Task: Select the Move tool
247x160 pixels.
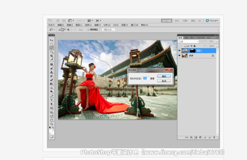Action: click(x=51, y=40)
